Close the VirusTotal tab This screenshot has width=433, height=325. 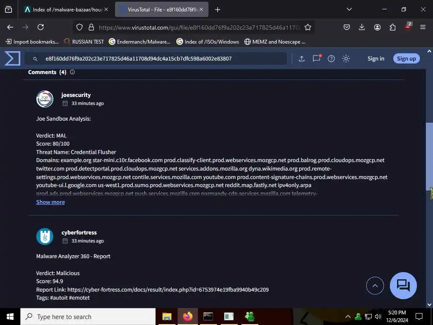point(201,10)
